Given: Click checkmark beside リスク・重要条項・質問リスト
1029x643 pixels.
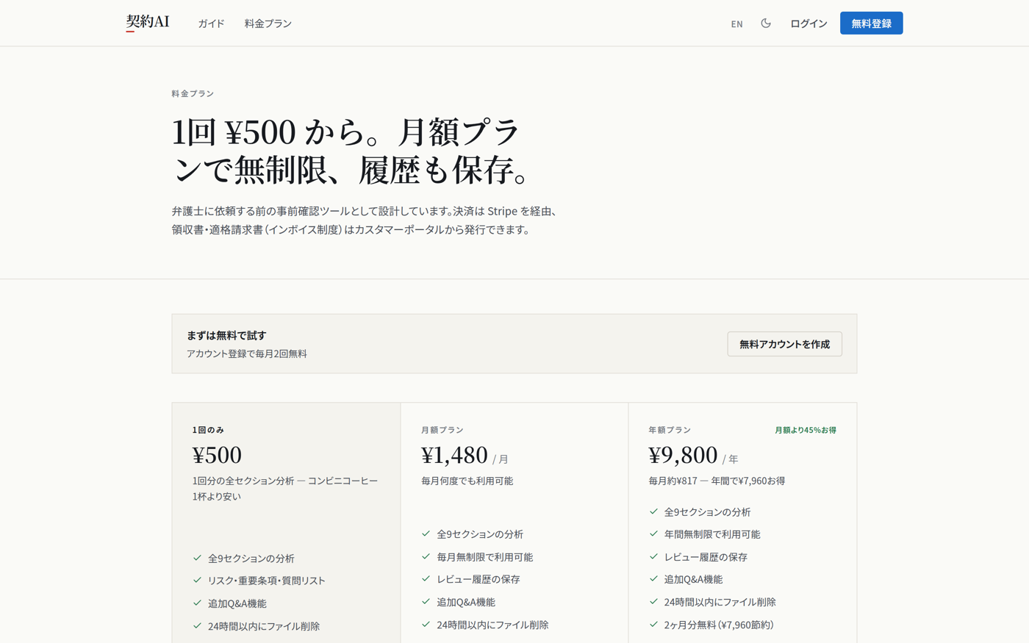Looking at the screenshot, I should [197, 581].
